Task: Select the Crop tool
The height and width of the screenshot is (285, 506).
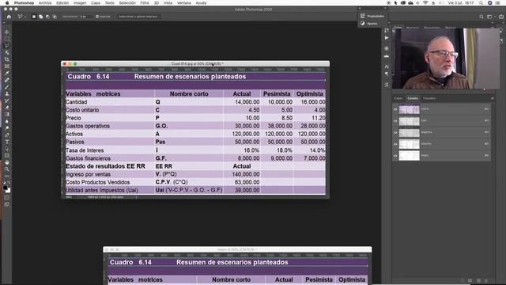Action: coord(7,59)
